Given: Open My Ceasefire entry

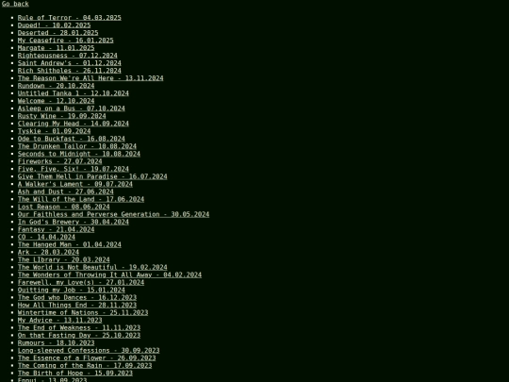Looking at the screenshot, I should (x=66, y=41).
